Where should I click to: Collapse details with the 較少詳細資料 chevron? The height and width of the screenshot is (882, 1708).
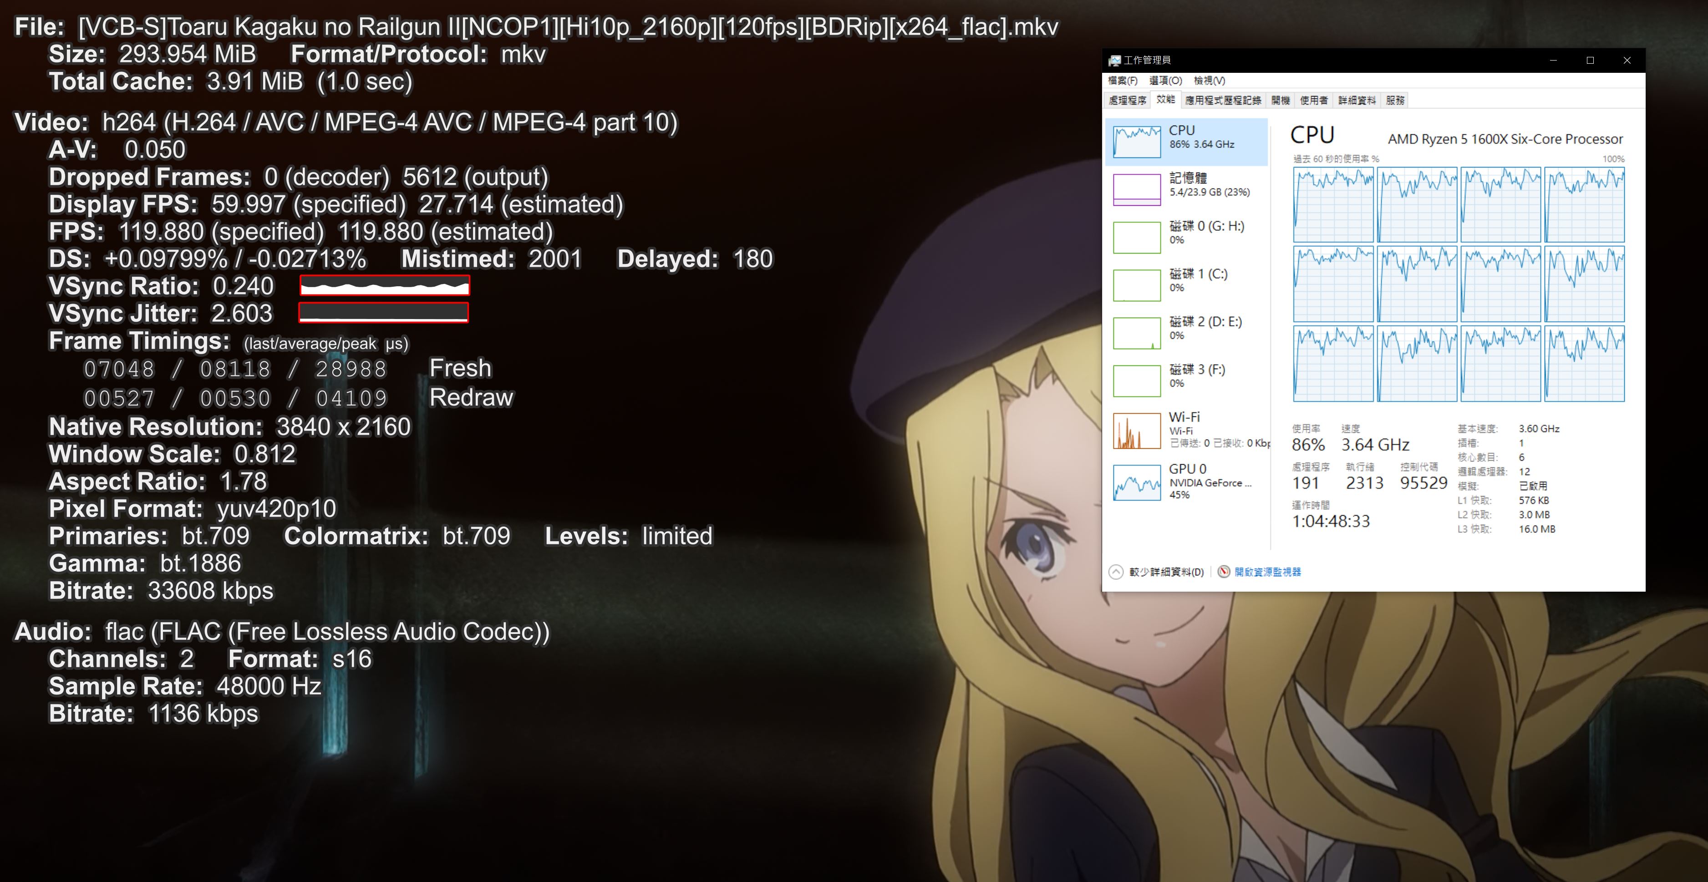[x=1116, y=572]
